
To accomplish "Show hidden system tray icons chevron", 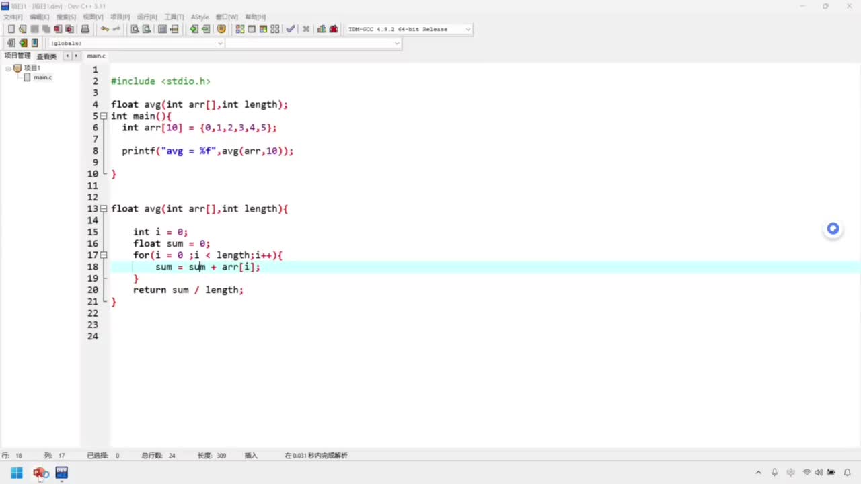I will [758, 473].
